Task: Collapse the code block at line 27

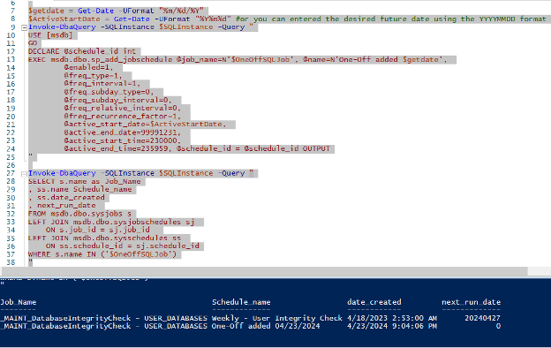Action: 24,174
